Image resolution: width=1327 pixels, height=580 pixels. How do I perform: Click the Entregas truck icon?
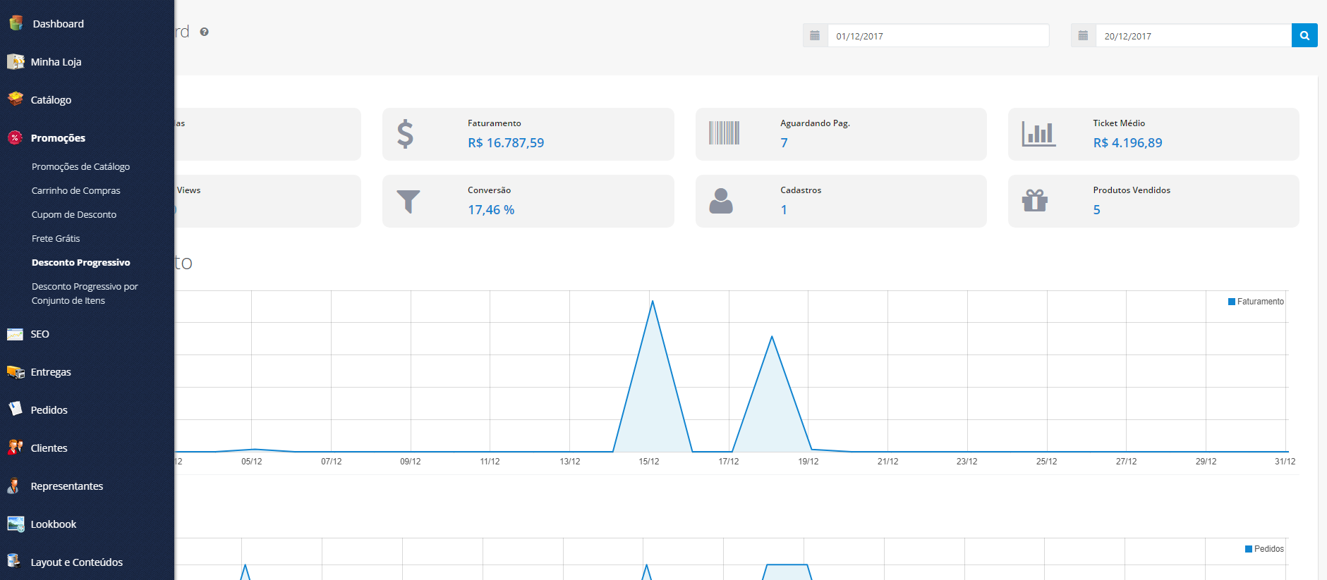(x=16, y=372)
